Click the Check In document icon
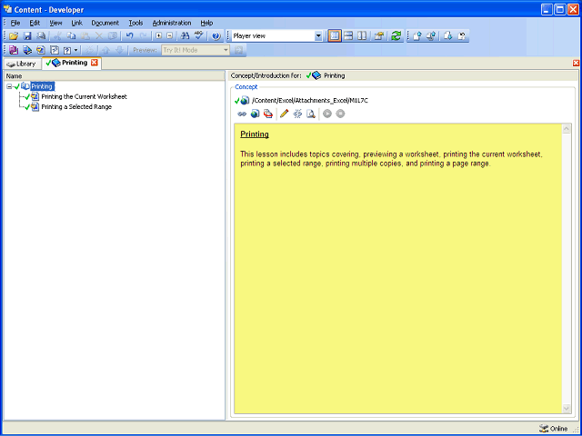582x436 pixels. point(417,36)
